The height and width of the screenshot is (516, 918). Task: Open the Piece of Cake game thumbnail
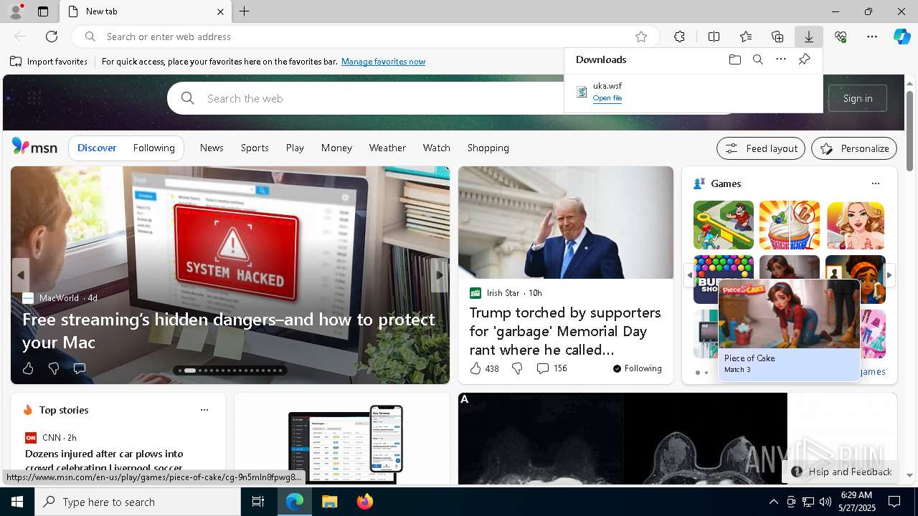[789, 313]
